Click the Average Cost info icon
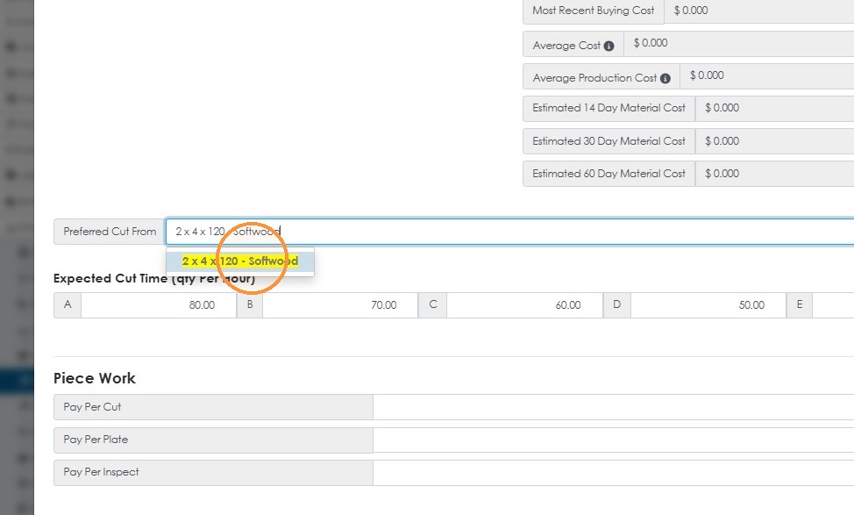This screenshot has width=854, height=515. tap(608, 46)
